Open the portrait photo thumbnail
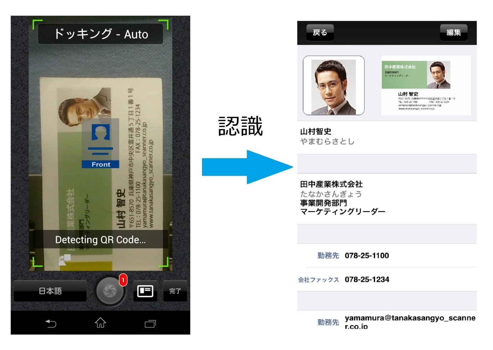This screenshot has height=350, width=493. tap(333, 86)
